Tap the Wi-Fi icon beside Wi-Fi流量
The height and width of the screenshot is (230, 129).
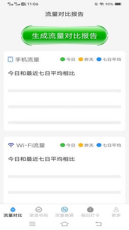[x=11, y=145]
